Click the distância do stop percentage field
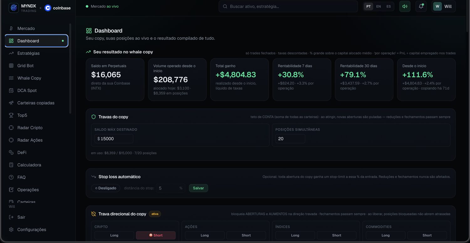 [171, 188]
